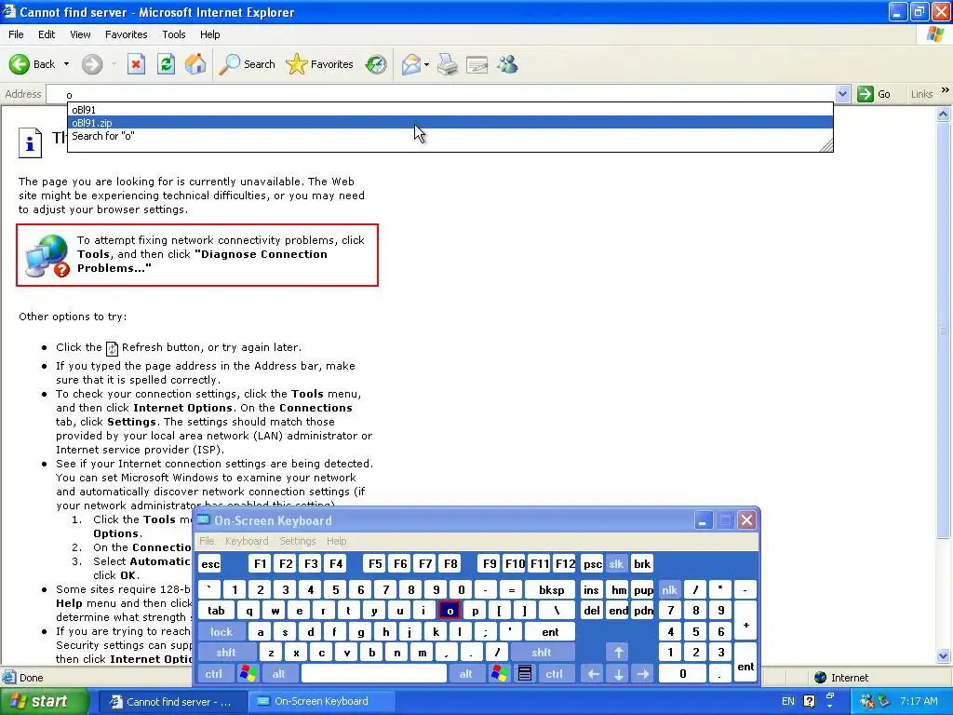Click the Forward arrow icon
This screenshot has height=715, width=953.
click(92, 64)
